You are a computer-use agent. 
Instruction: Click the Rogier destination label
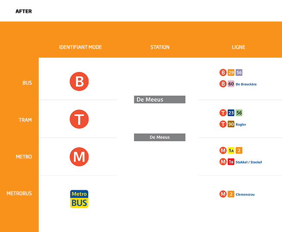click(241, 125)
